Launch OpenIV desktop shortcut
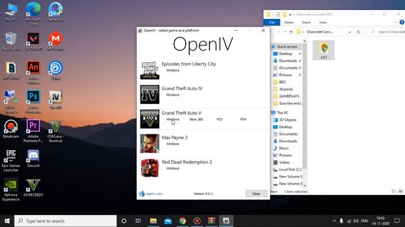The width and height of the screenshot is (405, 227). tap(56, 100)
